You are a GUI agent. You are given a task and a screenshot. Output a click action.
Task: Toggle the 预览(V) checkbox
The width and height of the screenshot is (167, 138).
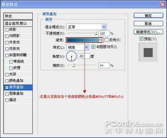(141, 39)
